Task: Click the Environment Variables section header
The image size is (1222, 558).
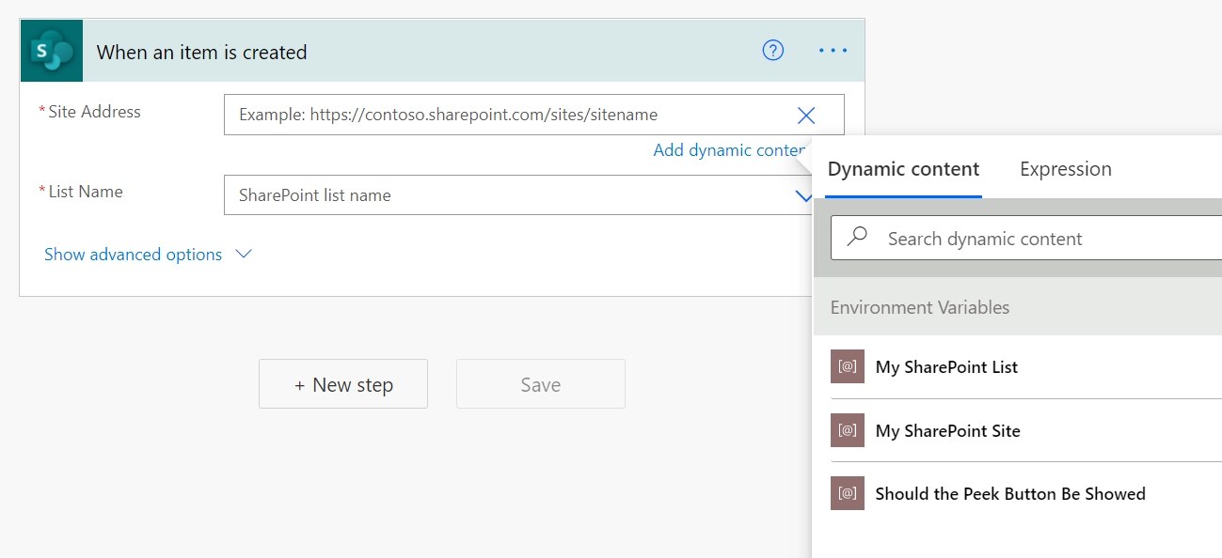Action: tap(1018, 307)
